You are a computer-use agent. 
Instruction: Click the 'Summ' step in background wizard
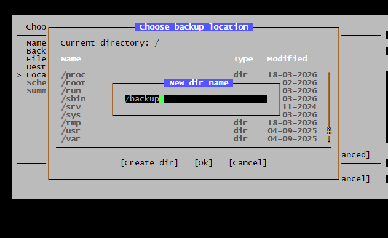[x=36, y=91]
